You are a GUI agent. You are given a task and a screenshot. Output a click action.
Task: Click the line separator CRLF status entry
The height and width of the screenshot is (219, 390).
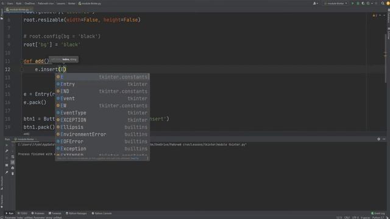(347, 218)
